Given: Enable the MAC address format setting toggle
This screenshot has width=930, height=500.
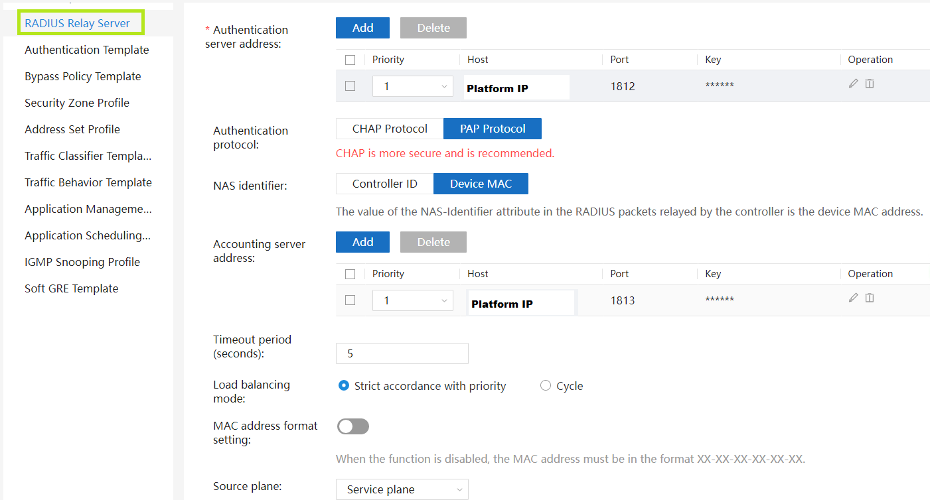Looking at the screenshot, I should pos(352,426).
